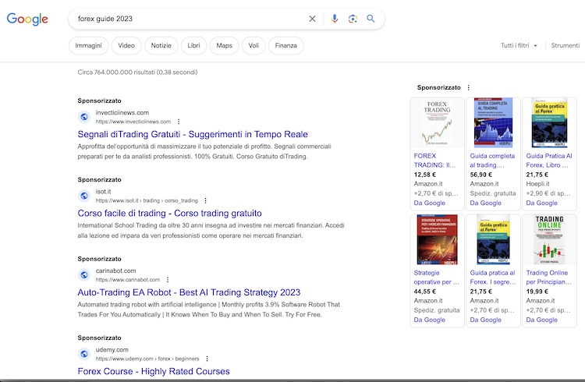Click the https://www.invecticiinews.com URL text
The image size is (585, 382).
tap(133, 122)
